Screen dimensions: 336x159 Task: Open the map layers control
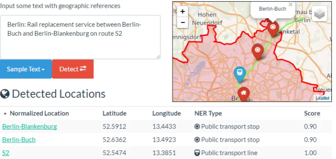319,14
